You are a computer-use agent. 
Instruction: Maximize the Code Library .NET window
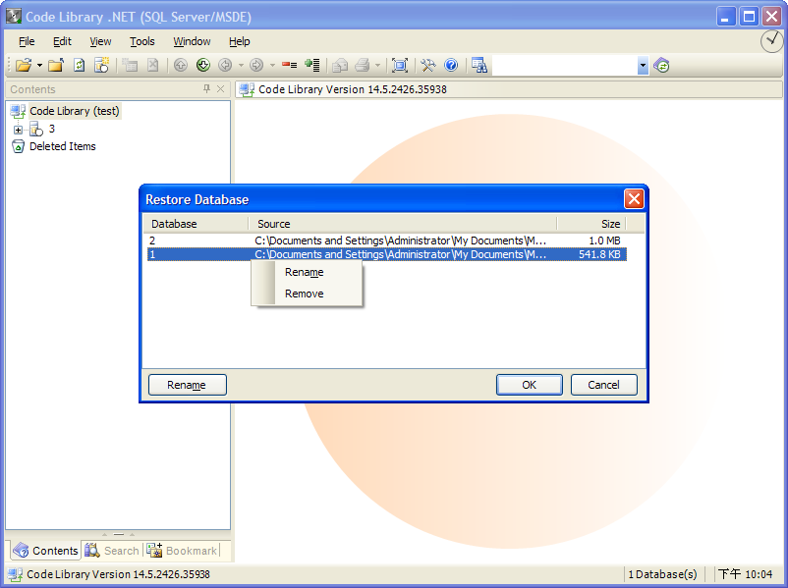(749, 17)
